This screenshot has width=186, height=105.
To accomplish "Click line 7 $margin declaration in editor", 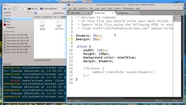I will [x=88, y=39].
